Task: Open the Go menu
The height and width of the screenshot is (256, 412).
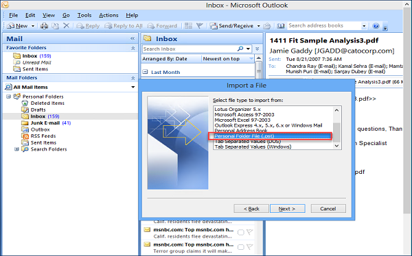Action: pyautogui.click(x=66, y=15)
